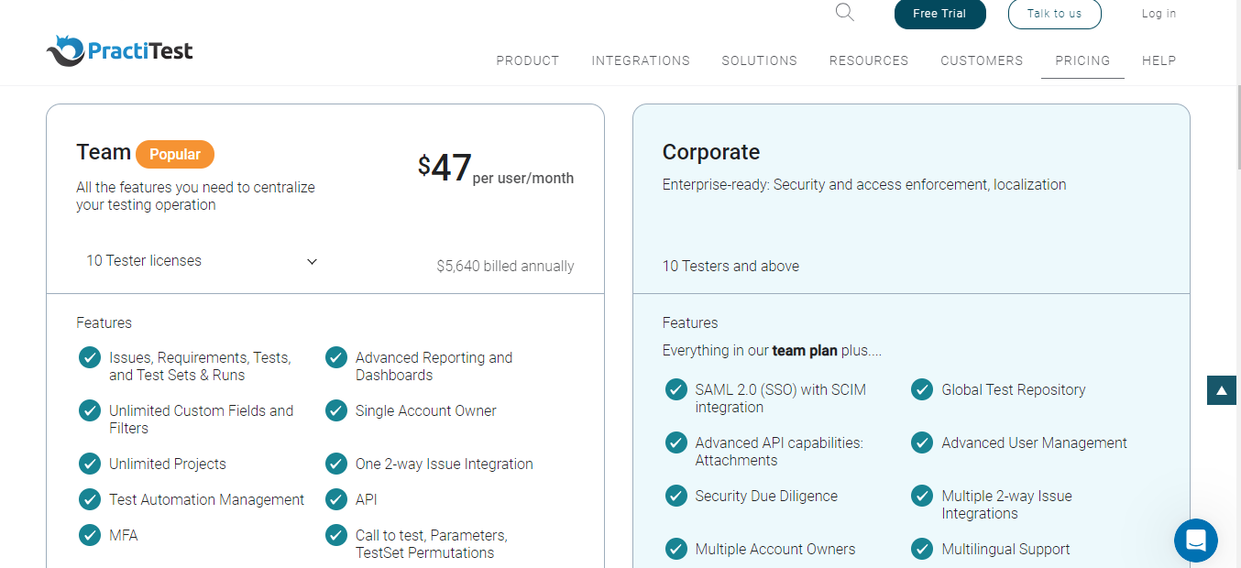Click the Talk to us button
1241x568 pixels.
[1054, 14]
